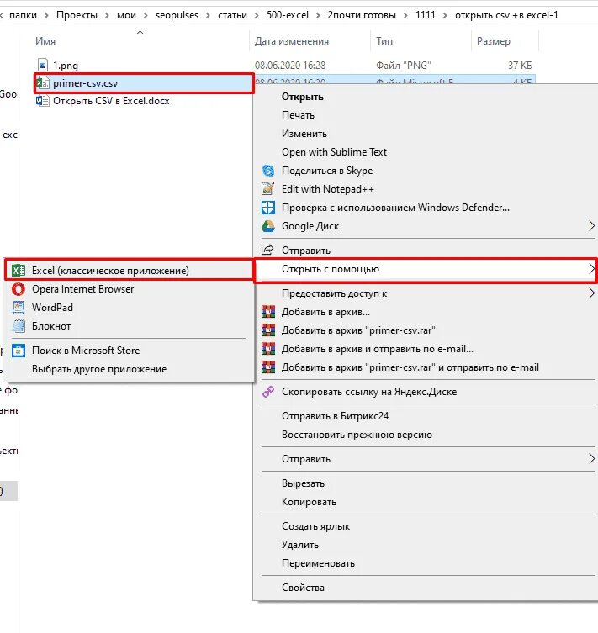Select Выбрать другое приложение
The image size is (598, 633).
(x=99, y=369)
